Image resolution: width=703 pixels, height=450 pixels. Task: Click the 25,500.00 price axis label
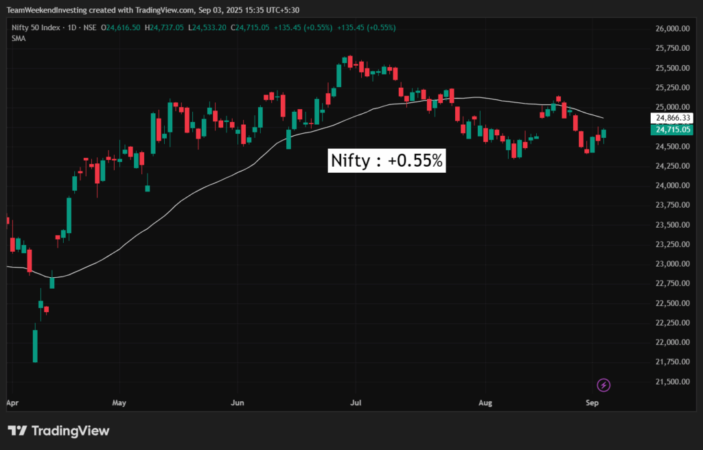click(x=673, y=68)
